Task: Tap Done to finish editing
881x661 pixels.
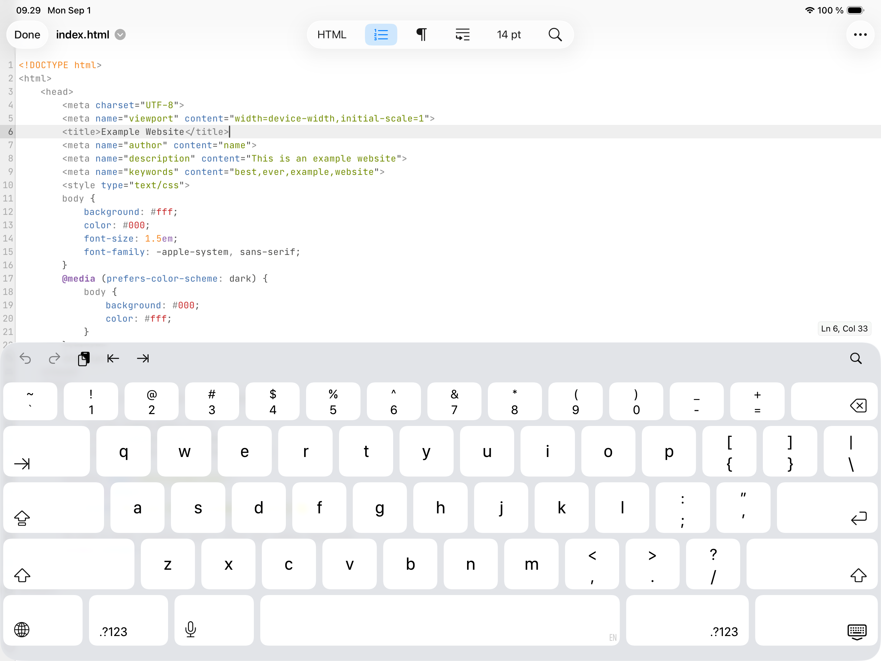Action: click(27, 35)
